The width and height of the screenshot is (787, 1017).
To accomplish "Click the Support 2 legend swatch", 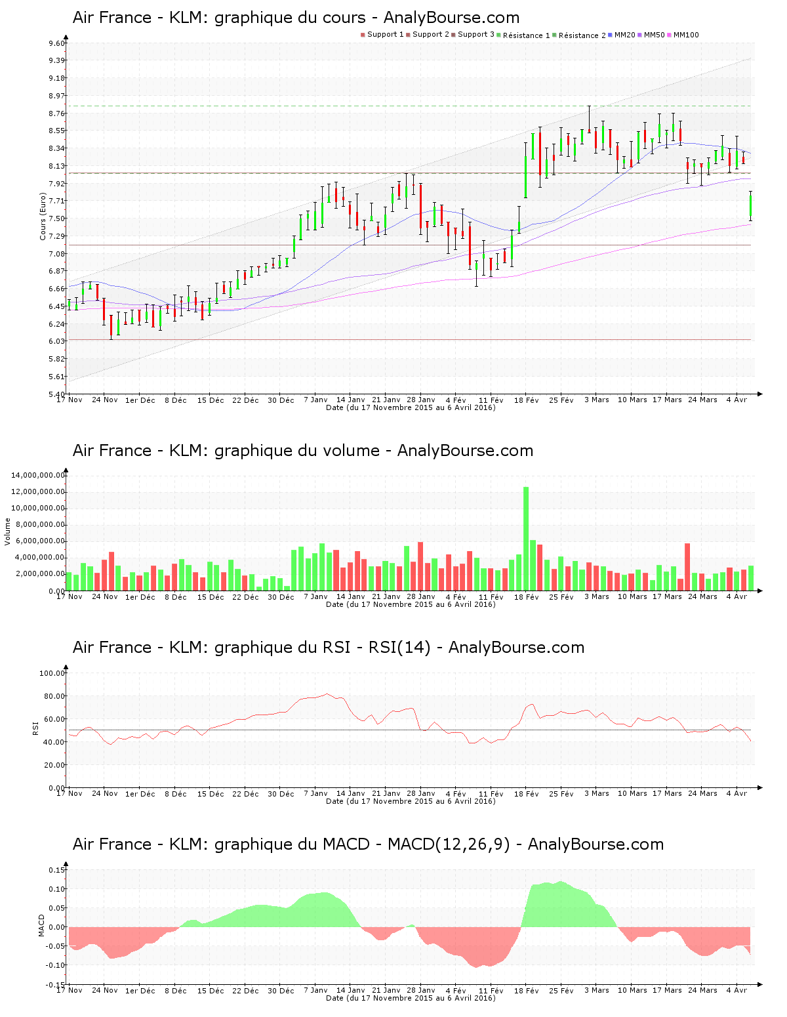I will (408, 35).
